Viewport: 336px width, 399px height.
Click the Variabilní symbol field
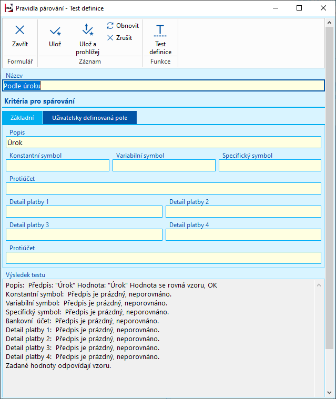click(164, 166)
